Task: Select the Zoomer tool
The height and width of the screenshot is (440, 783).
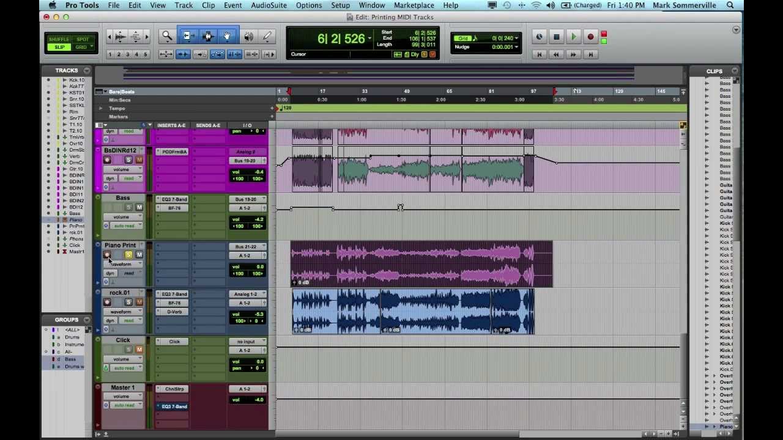Action: tap(166, 37)
